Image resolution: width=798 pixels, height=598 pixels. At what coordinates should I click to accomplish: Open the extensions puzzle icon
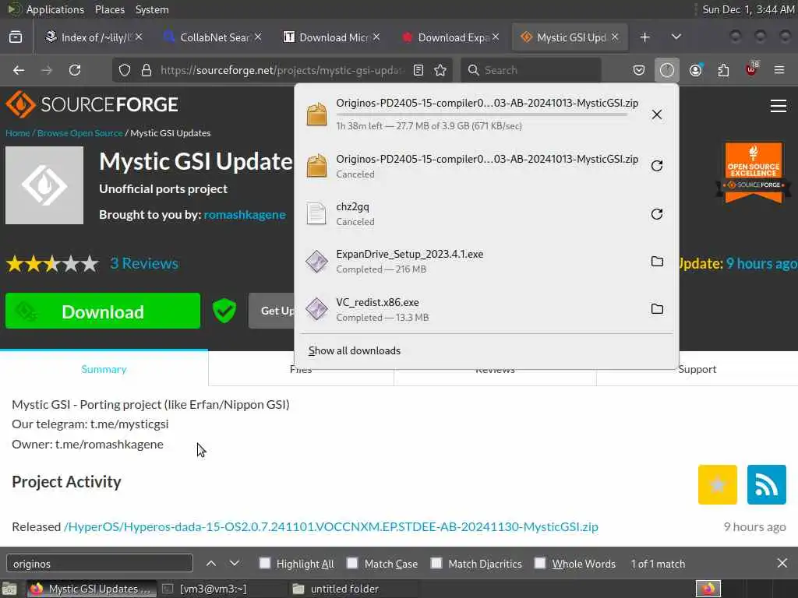point(723,70)
